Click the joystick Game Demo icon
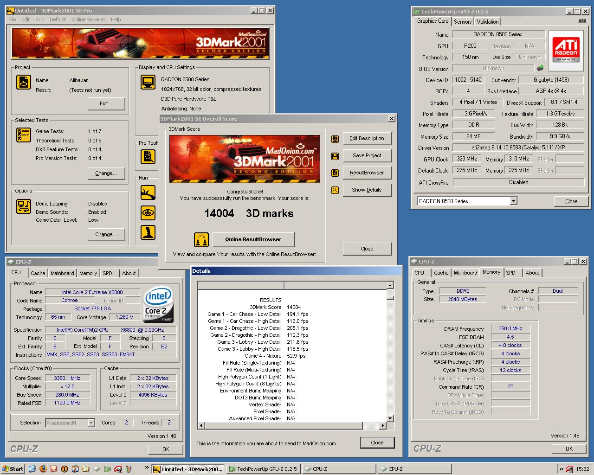This screenshot has height=475, width=594. [148, 232]
